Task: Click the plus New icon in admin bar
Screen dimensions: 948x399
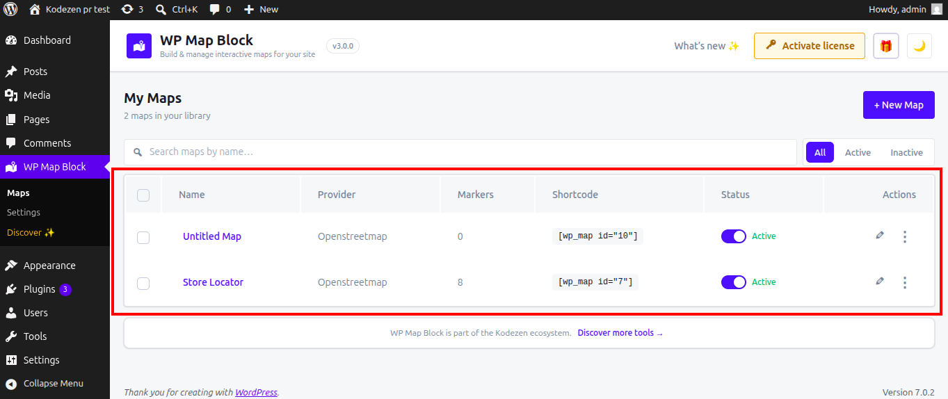Action: click(x=249, y=9)
